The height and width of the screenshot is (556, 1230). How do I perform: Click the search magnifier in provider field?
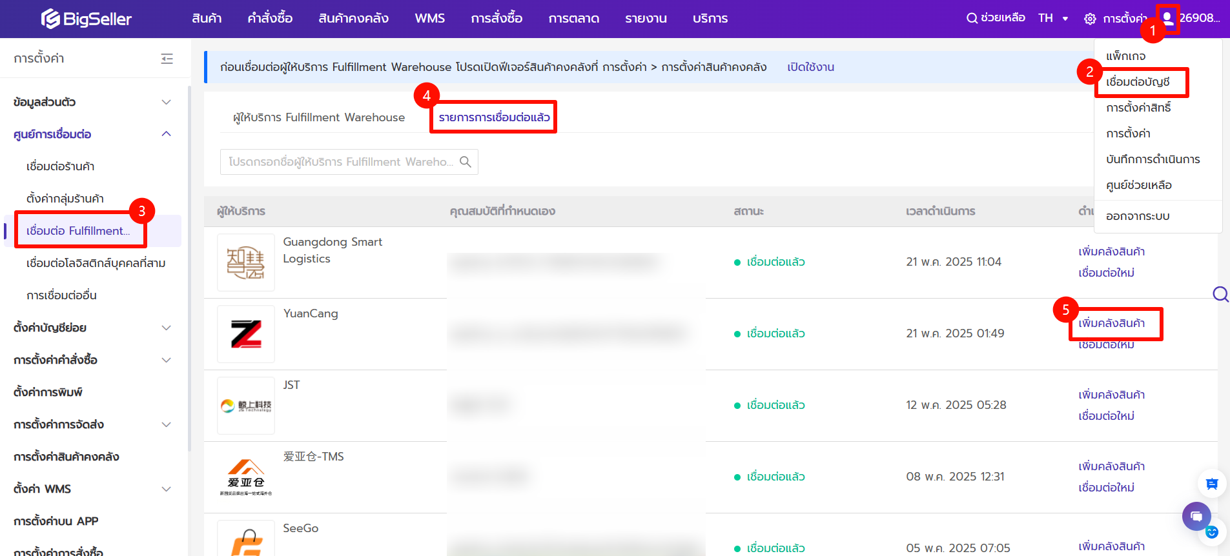[x=466, y=162]
